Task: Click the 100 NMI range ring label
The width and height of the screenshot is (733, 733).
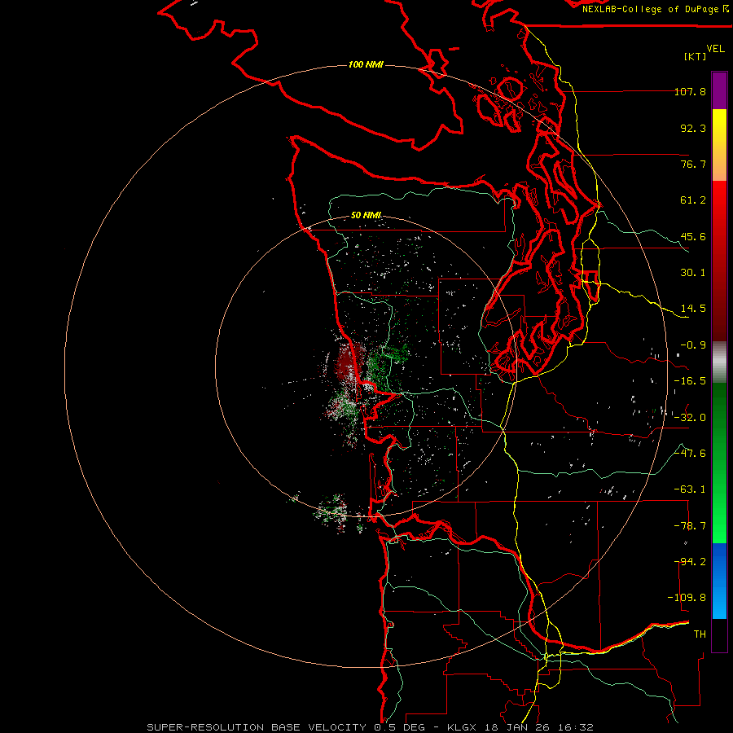Action: pos(366,64)
